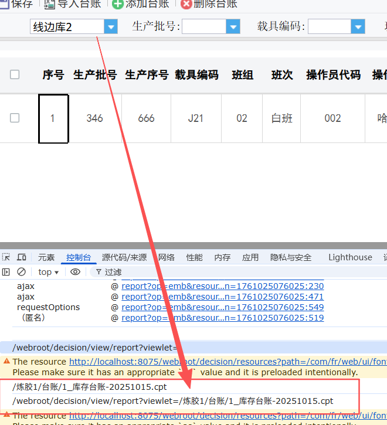Click the 操作员代码 column header

pos(333,75)
